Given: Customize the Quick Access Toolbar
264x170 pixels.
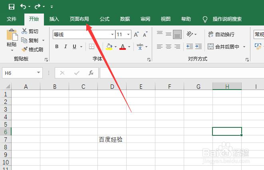Looking at the screenshot, I should pyautogui.click(x=52, y=7).
